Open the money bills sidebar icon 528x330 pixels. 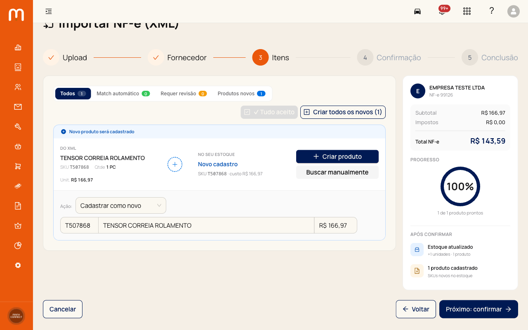click(x=18, y=186)
